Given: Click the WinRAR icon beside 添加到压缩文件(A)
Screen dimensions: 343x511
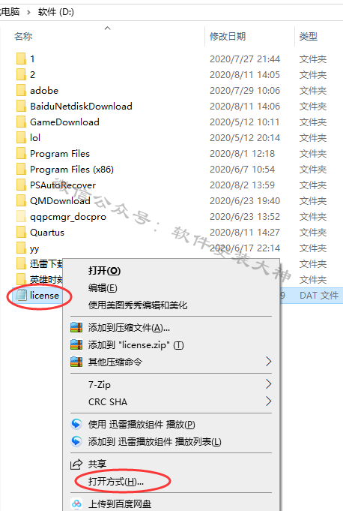Looking at the screenshot, I should 76,327.
